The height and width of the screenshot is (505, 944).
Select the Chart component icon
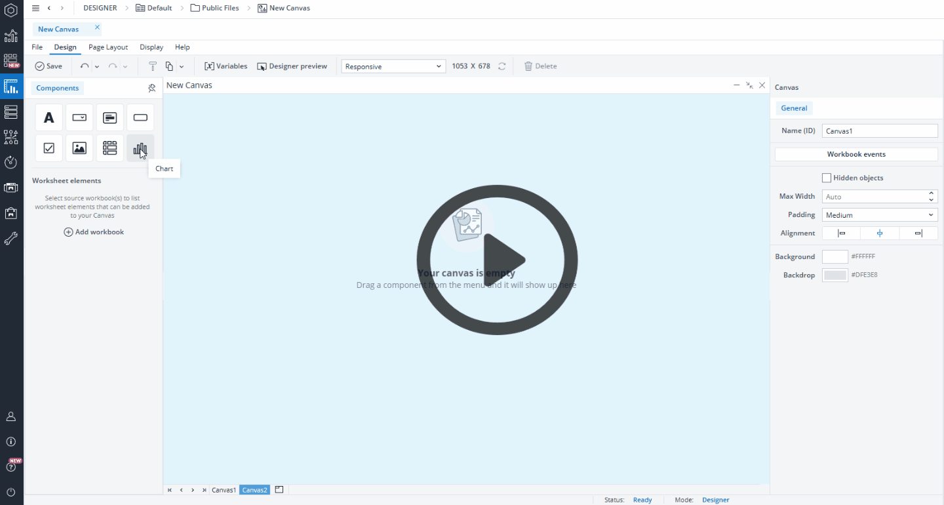(140, 148)
